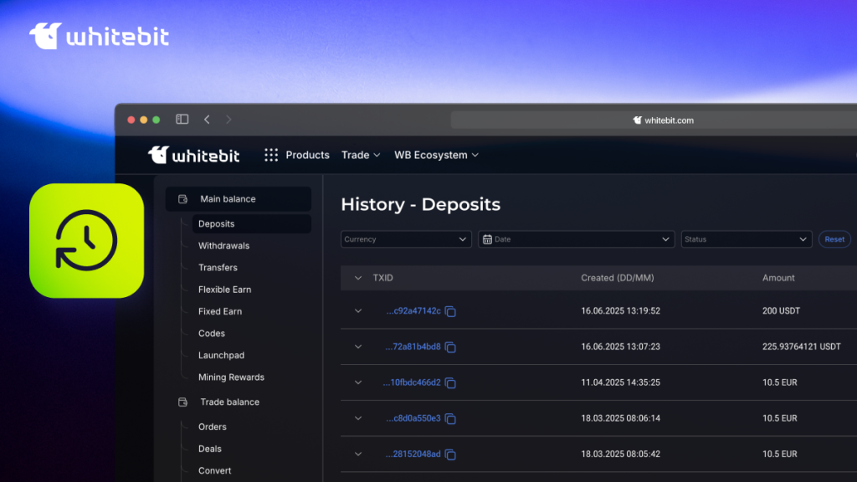Open the Currency filter dropdown

point(406,239)
